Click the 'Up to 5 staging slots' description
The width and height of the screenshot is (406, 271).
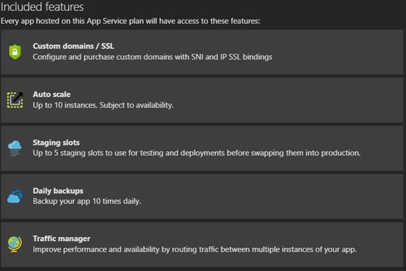[x=196, y=153]
